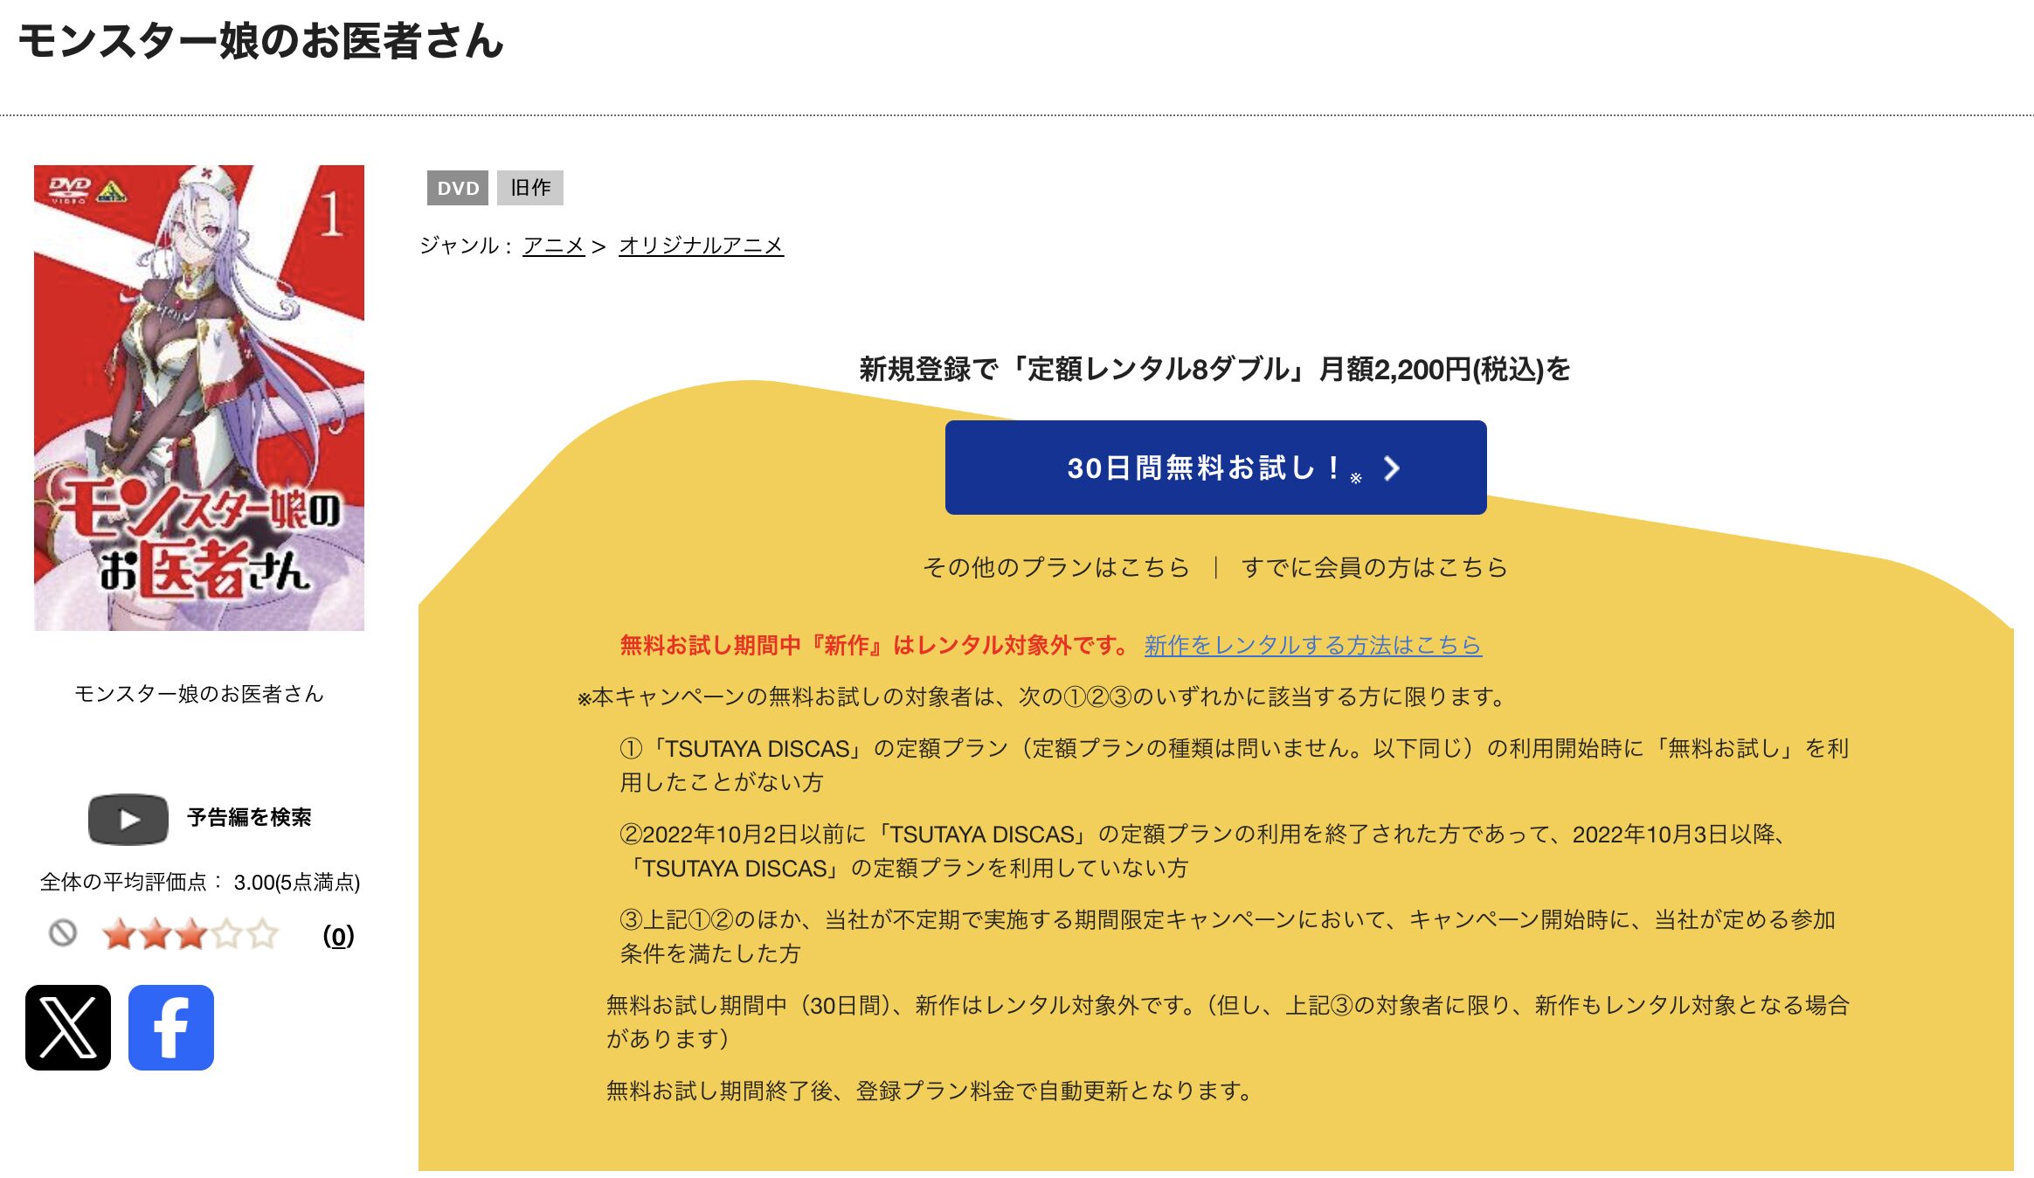This screenshot has width=2034, height=1178.
Task: Click すでに会員の方はこちら
Action: coord(1374,567)
